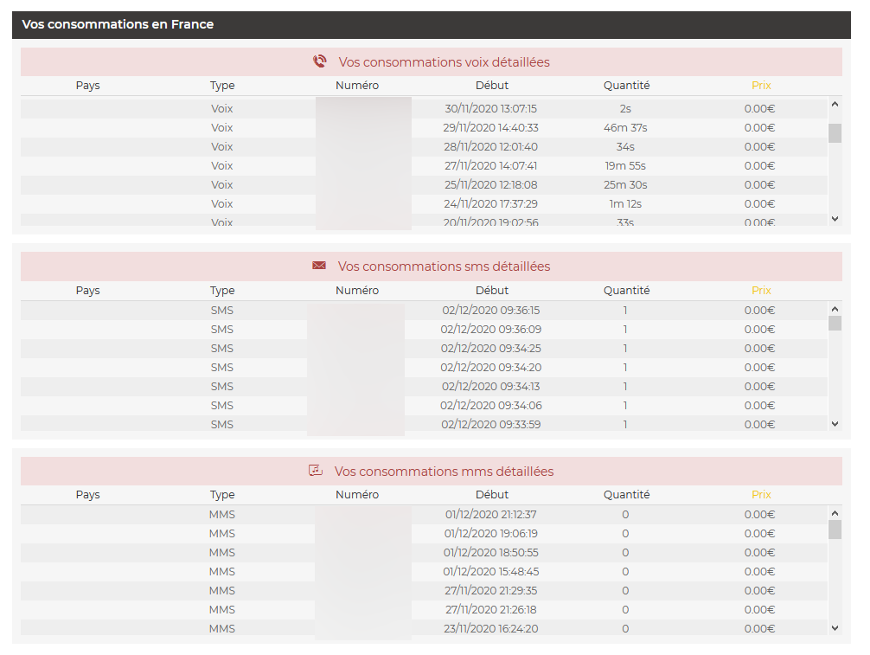The width and height of the screenshot is (870, 655).
Task: Click the SMS table scrollbar thumb
Action: 835,324
